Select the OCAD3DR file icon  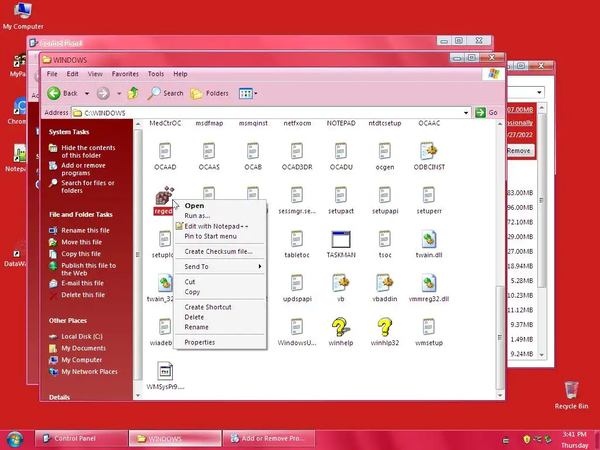point(297,151)
